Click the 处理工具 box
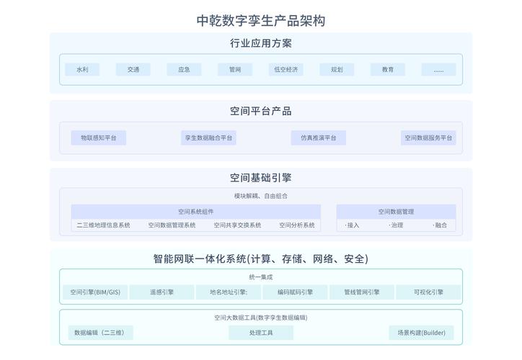 [261, 333]
